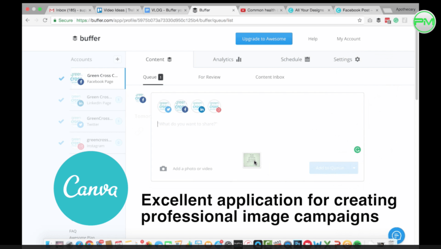Open the Content Inbox tab
Image resolution: width=441 pixels, height=249 pixels.
[270, 77]
